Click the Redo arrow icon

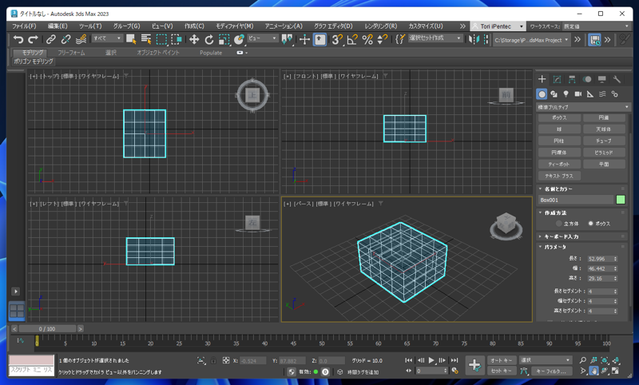pyautogui.click(x=33, y=39)
